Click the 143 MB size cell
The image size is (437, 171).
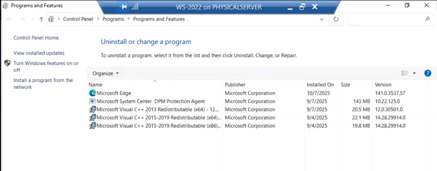point(361,101)
